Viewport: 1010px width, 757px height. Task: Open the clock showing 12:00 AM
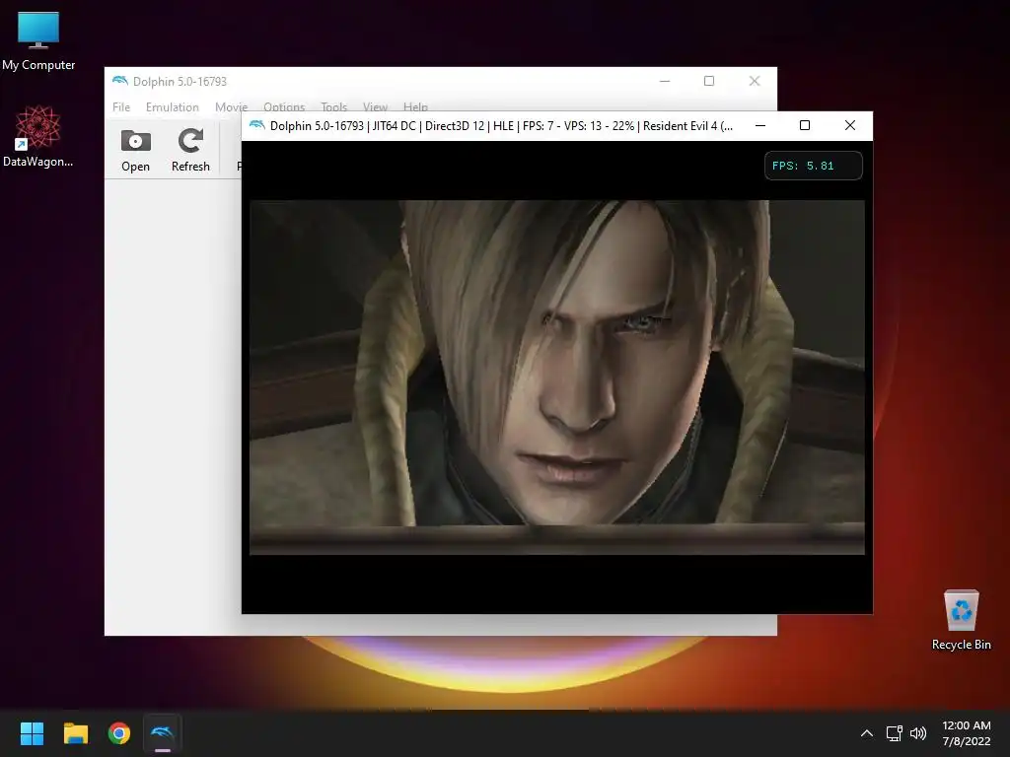967,733
